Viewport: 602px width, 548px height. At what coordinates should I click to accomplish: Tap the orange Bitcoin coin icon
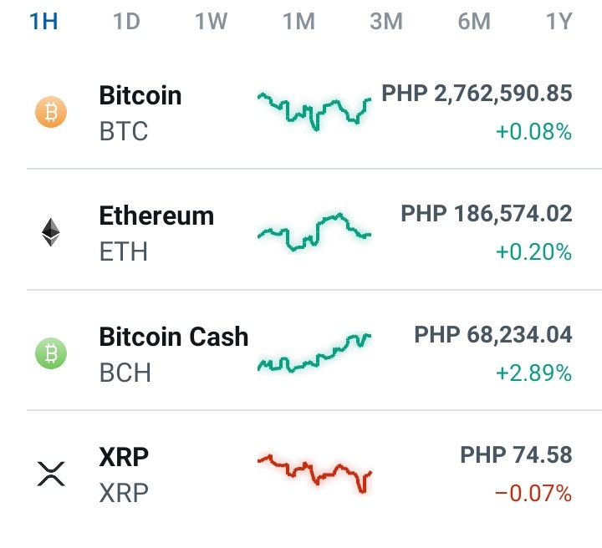click(51, 112)
